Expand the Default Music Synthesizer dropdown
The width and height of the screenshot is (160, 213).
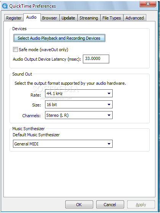click(63, 144)
